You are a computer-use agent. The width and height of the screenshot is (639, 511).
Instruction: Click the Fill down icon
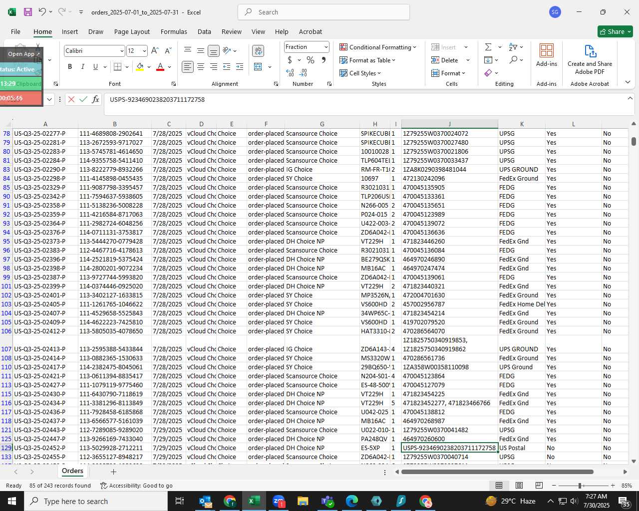coord(488,60)
